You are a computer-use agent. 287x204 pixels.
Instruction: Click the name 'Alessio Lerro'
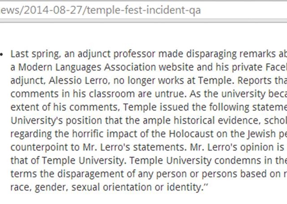click(x=78, y=80)
